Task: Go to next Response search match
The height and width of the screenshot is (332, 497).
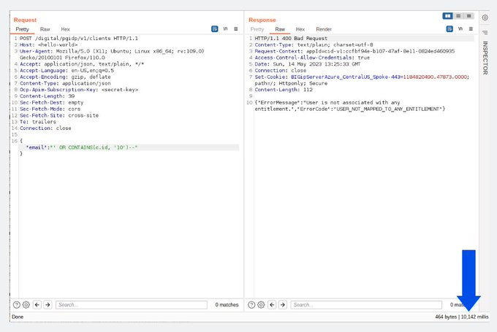Action: pyautogui.click(x=283, y=305)
